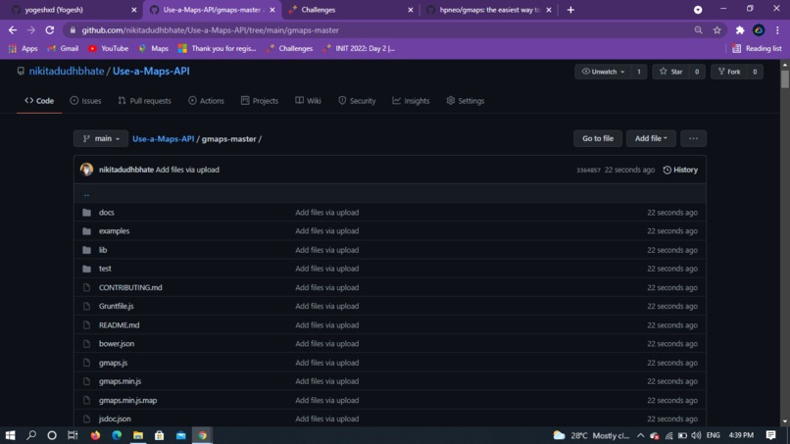Bookmark this page with star icon
This screenshot has width=790, height=444.
(716, 30)
